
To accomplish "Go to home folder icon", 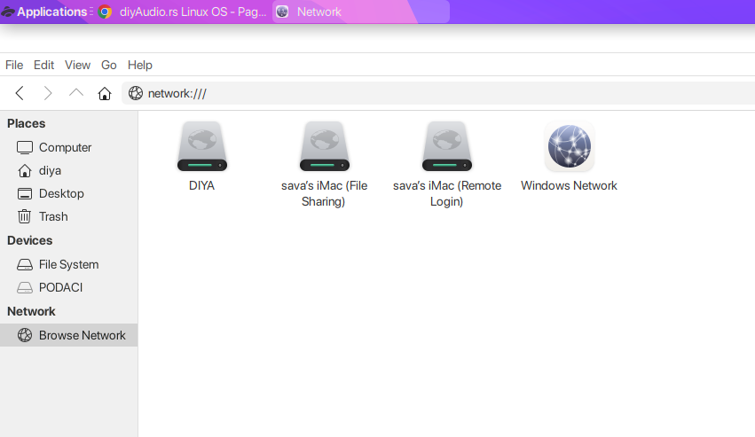I will point(105,93).
